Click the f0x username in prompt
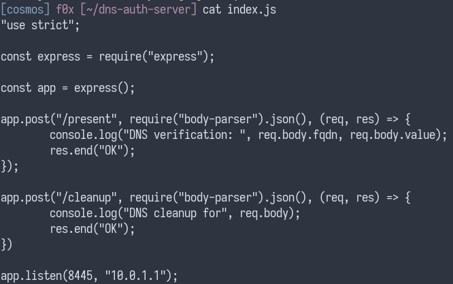The width and height of the screenshot is (453, 284). click(x=65, y=10)
